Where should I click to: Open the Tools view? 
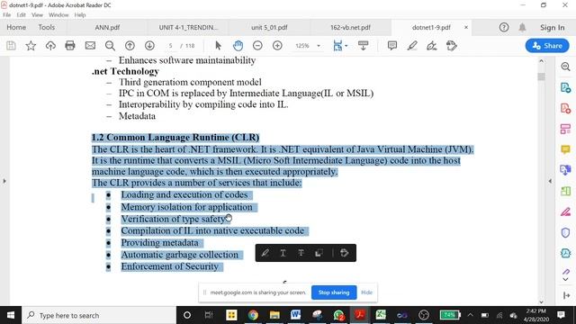[x=46, y=27]
